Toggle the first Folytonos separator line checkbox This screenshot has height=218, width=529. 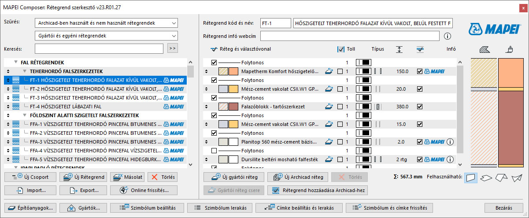pyautogui.click(x=214, y=63)
